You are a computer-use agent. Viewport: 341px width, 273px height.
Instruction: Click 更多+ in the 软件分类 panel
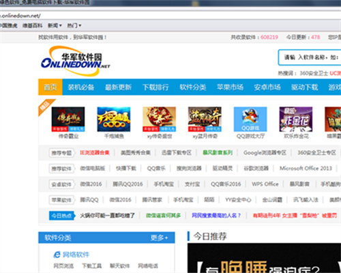pyautogui.click(x=159, y=238)
